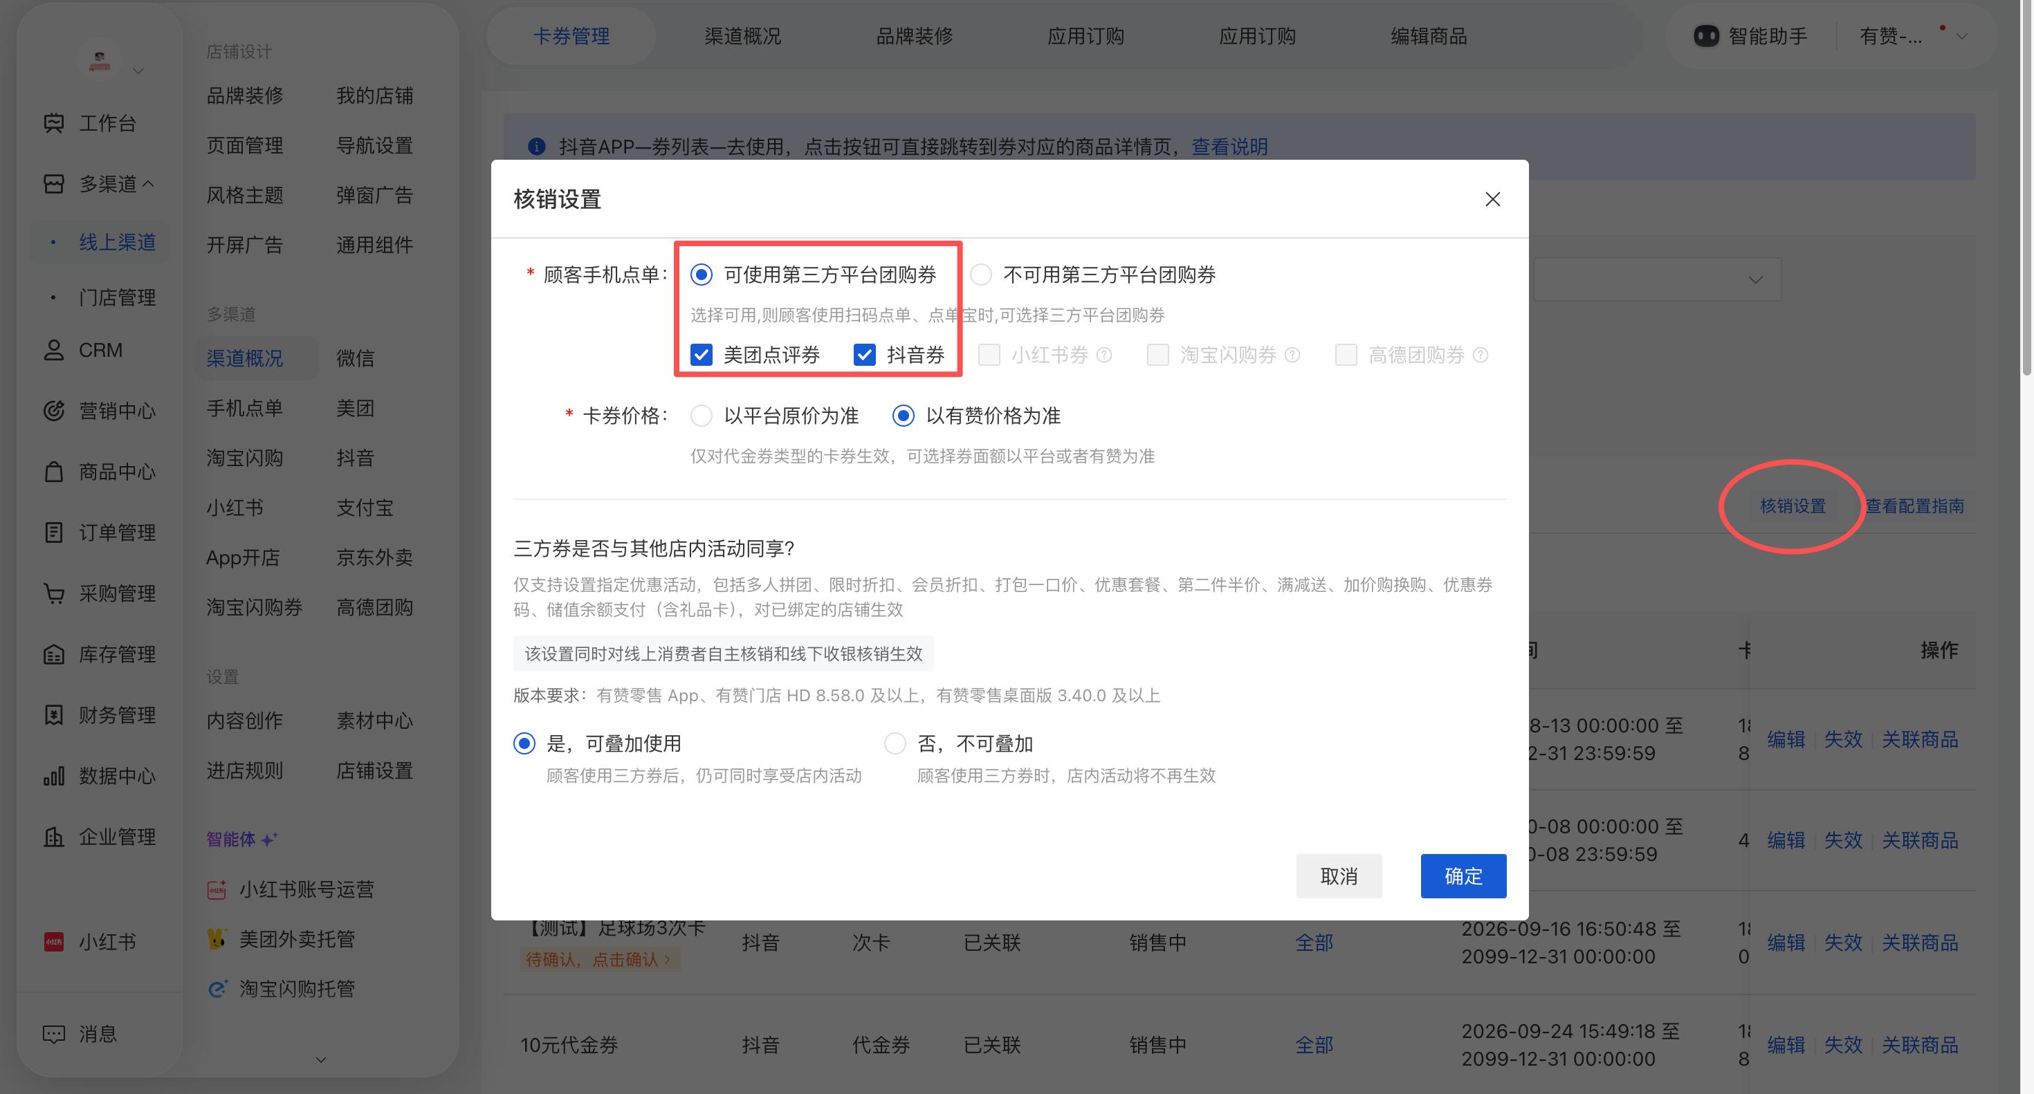Switch to 品牌装修 top tab
The height and width of the screenshot is (1094, 2034).
[915, 37]
